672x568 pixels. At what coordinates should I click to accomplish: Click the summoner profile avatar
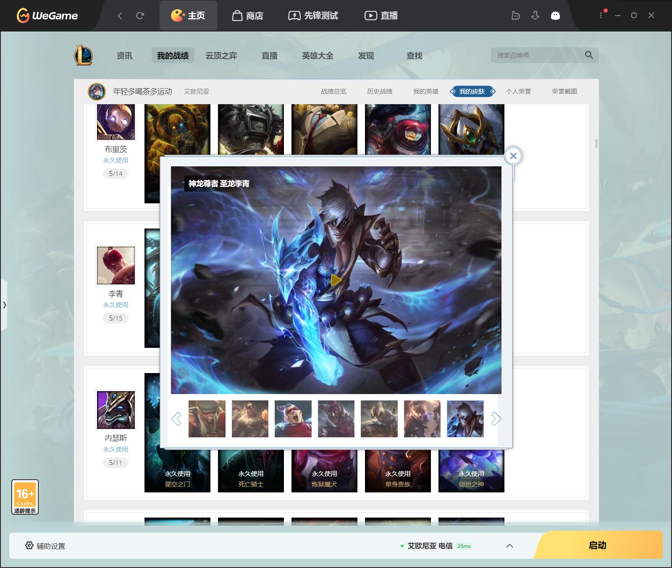97,91
